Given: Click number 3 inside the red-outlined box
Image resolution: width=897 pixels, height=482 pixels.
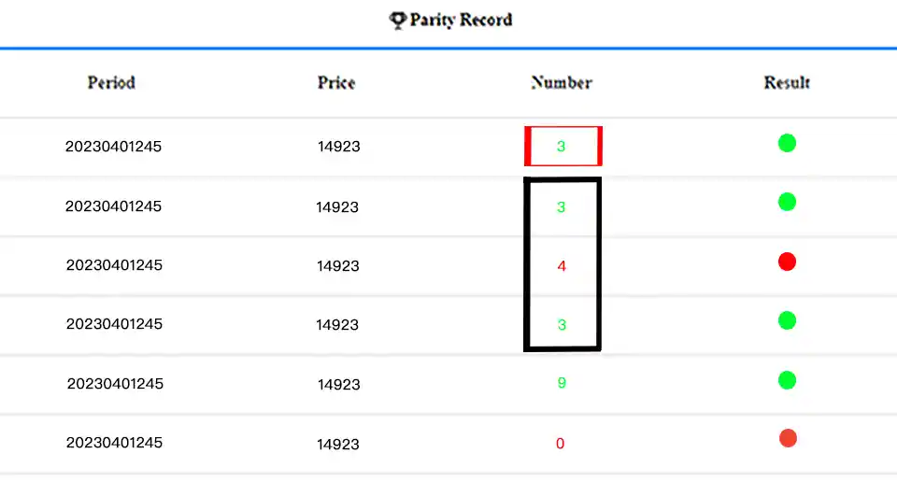Looking at the screenshot, I should click(x=562, y=147).
